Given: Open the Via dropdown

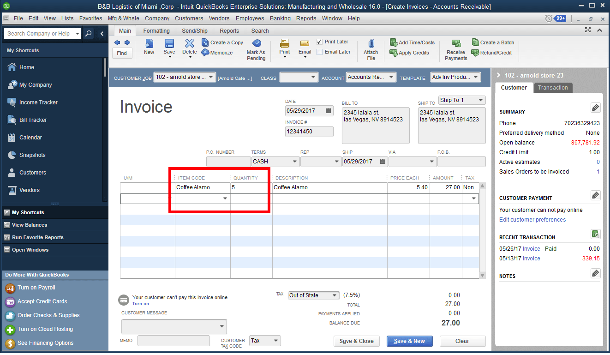Looking at the screenshot, I should pyautogui.click(x=432, y=162).
